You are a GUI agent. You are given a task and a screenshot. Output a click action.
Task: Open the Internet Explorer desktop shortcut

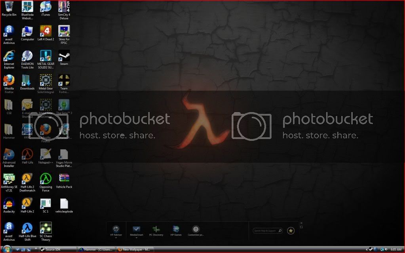click(x=9, y=59)
